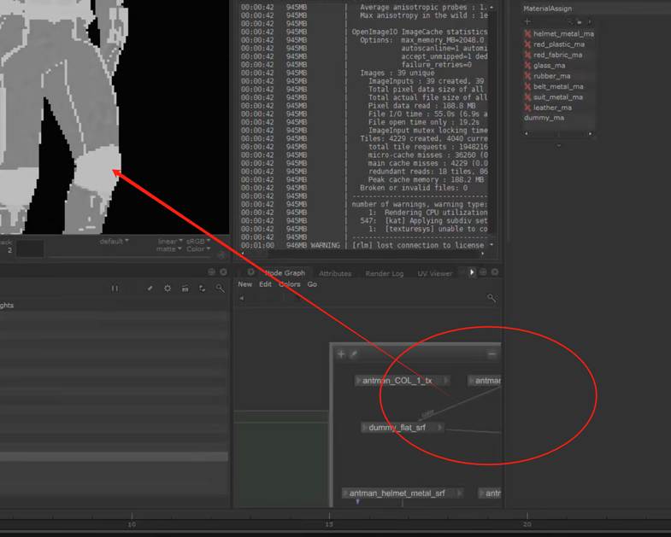Switch to the Attributes tab
Viewport: 671px width, 537px height.
(335, 274)
